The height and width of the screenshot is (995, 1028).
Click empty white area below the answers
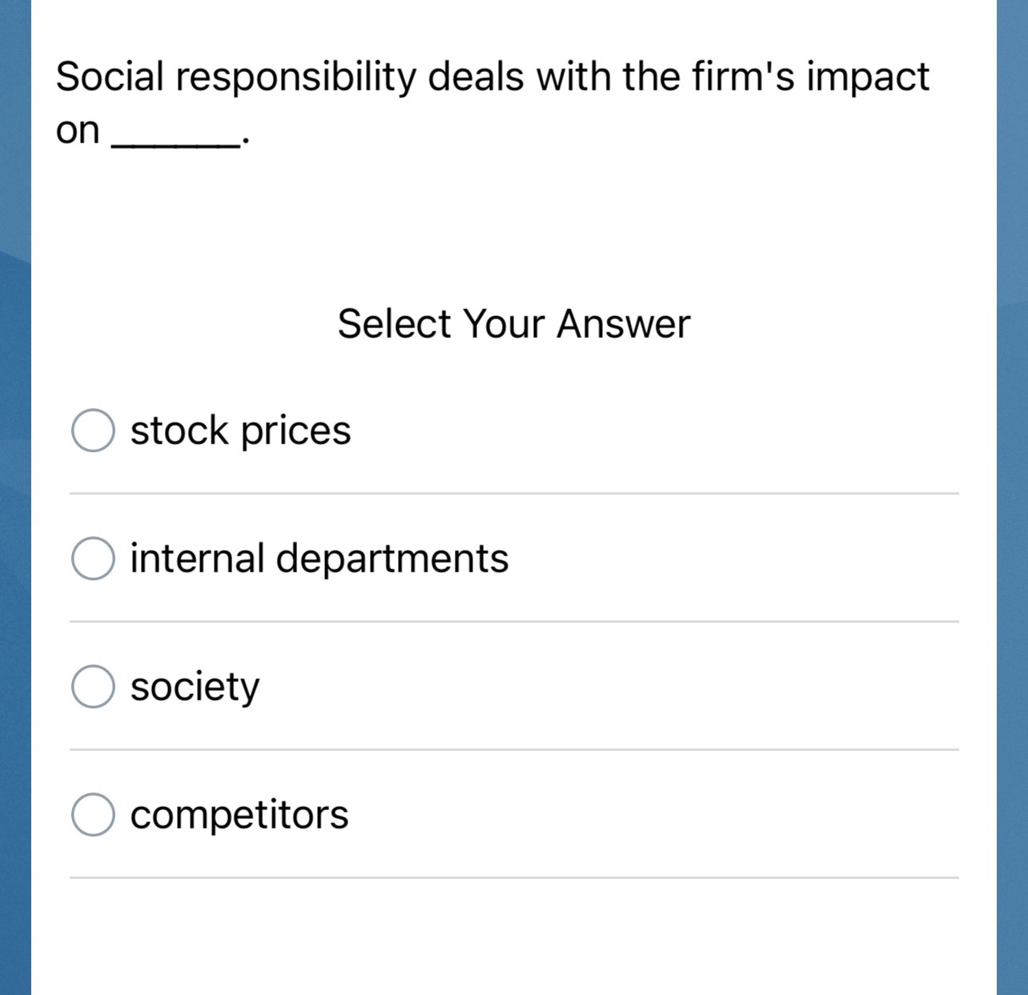point(514,937)
